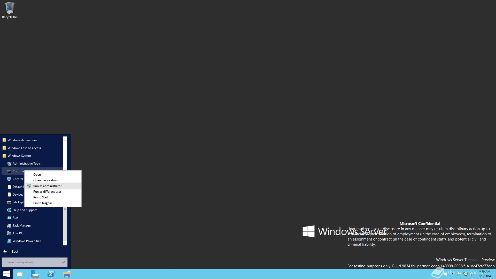Image resolution: width=496 pixels, height=279 pixels.
Task: Open the Recycle Bin desktop icon
Action: [10, 10]
